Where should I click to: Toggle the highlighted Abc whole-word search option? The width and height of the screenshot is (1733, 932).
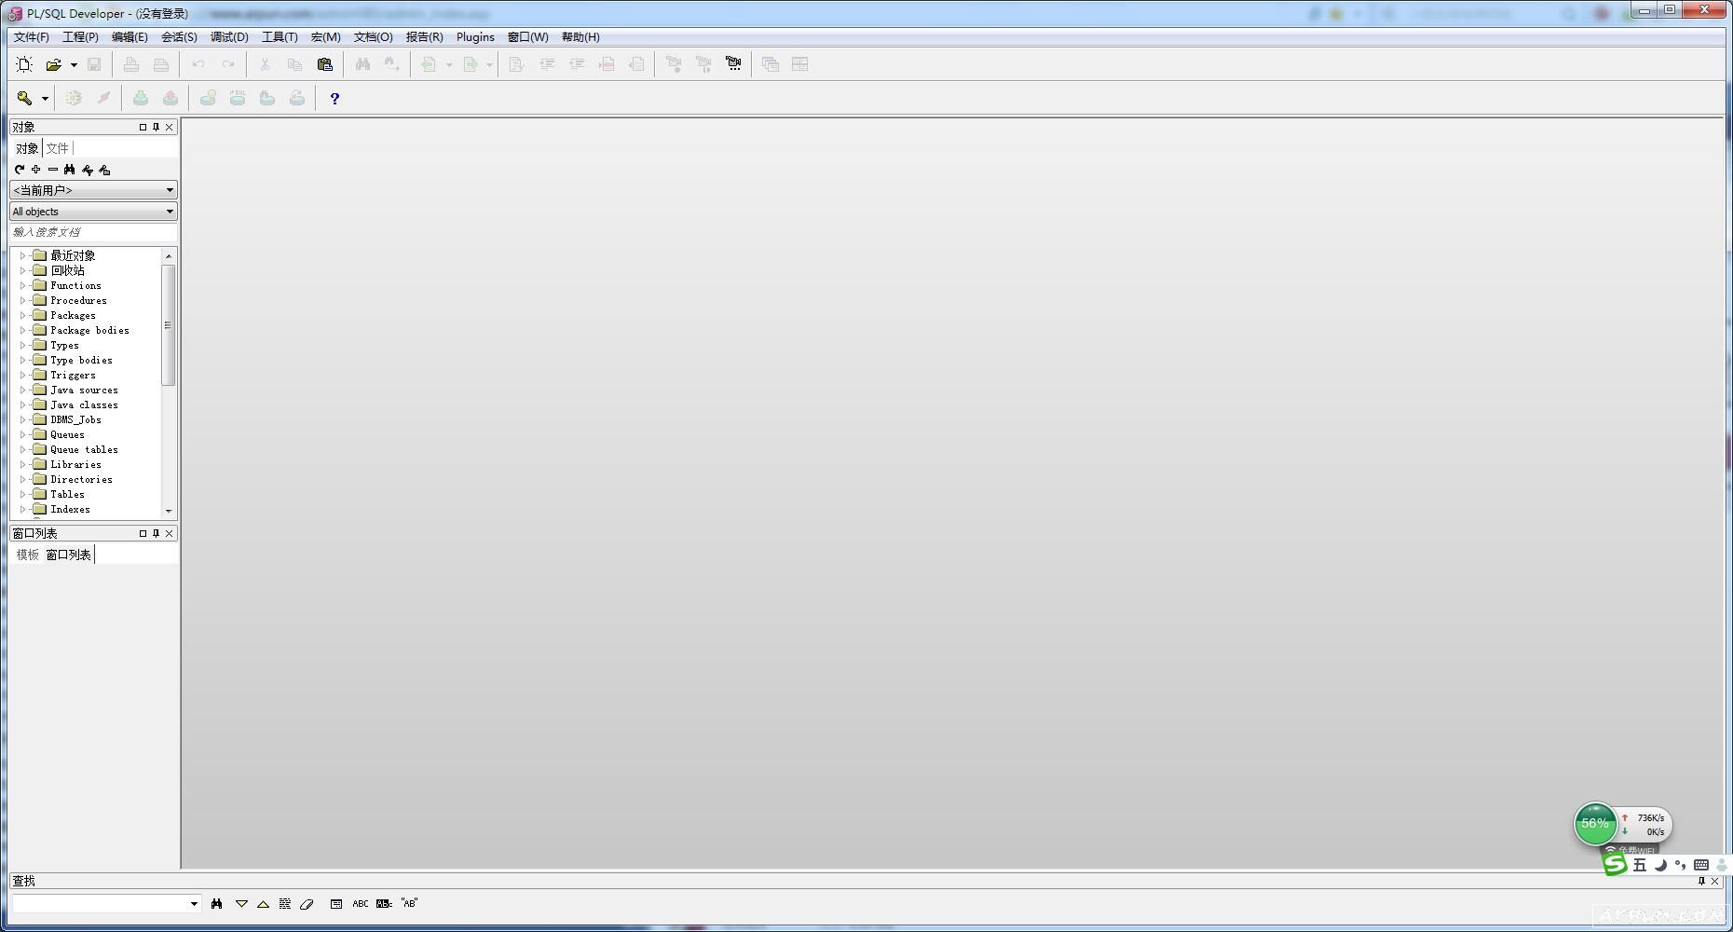pyautogui.click(x=384, y=903)
